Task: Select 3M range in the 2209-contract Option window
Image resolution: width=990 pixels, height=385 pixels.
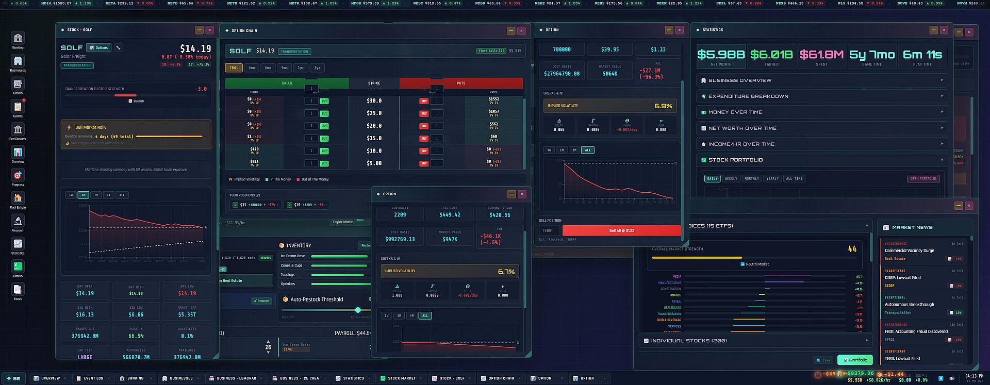Action: [x=411, y=316]
